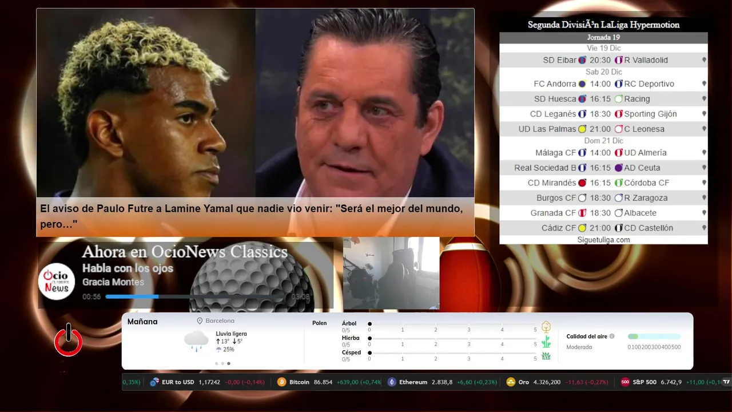Open the Bitcoin ticker entry
Screen dimensions: 732x412
329,382
